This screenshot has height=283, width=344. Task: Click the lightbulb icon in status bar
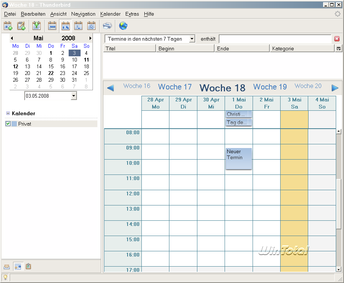coord(5,277)
